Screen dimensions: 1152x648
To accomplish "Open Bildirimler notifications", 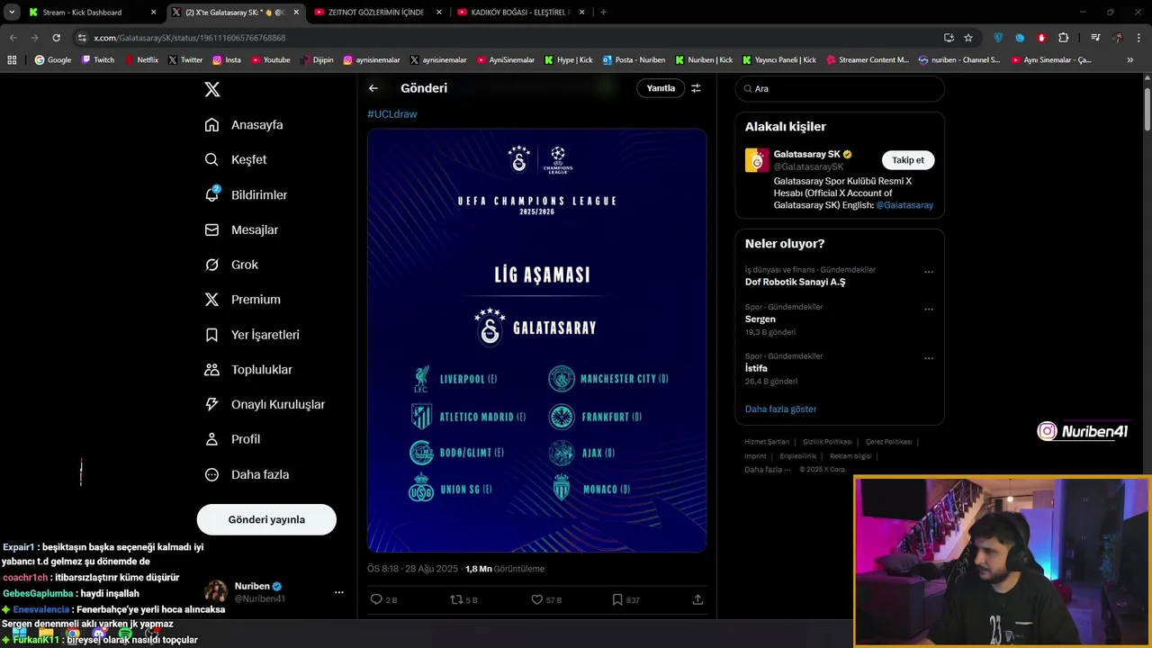I will pos(246,194).
